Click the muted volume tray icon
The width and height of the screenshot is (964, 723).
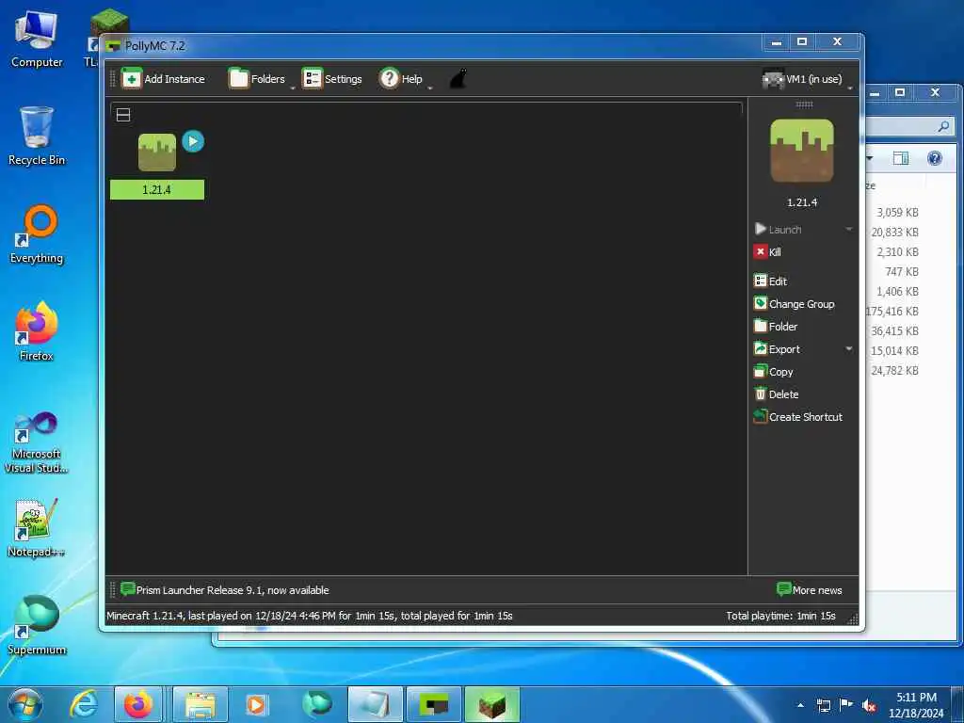point(869,705)
